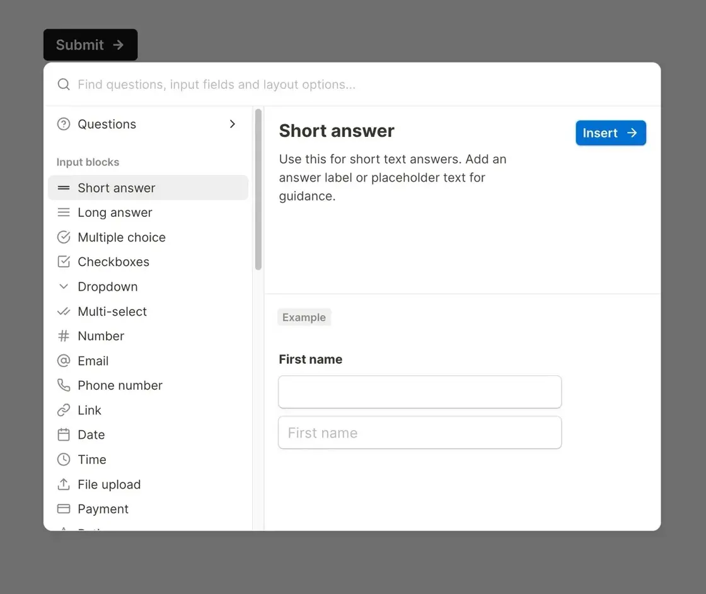Click the Date calendar icon
706x594 pixels.
[64, 434]
